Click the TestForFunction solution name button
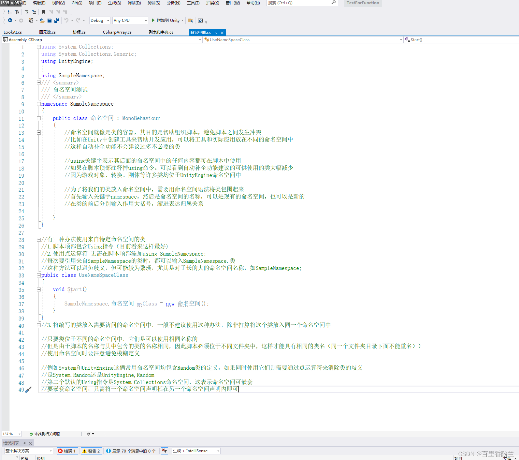Viewport: 519px width, 460px height. 363,3
